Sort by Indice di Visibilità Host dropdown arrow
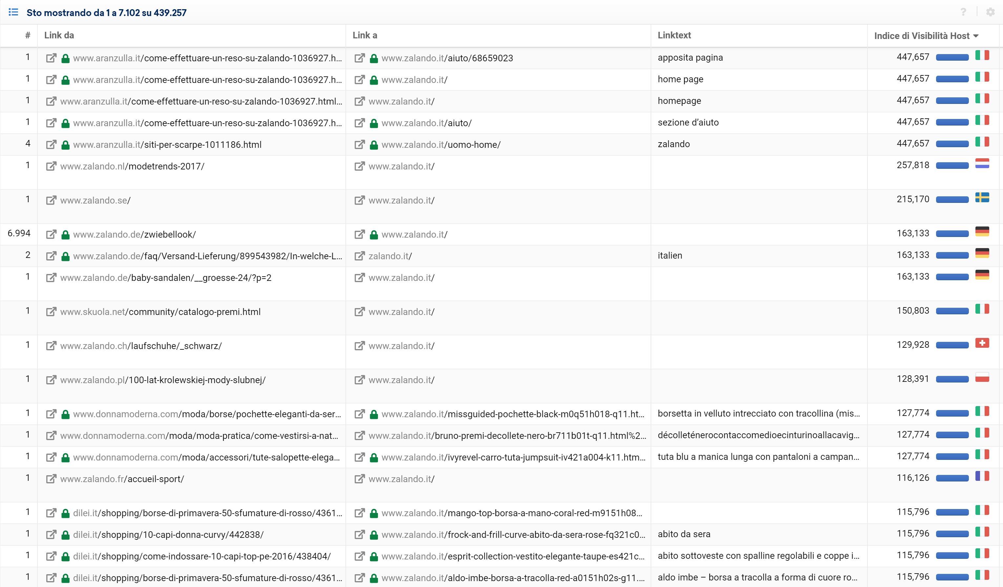Screen dimensions: 1003x587 point(975,36)
